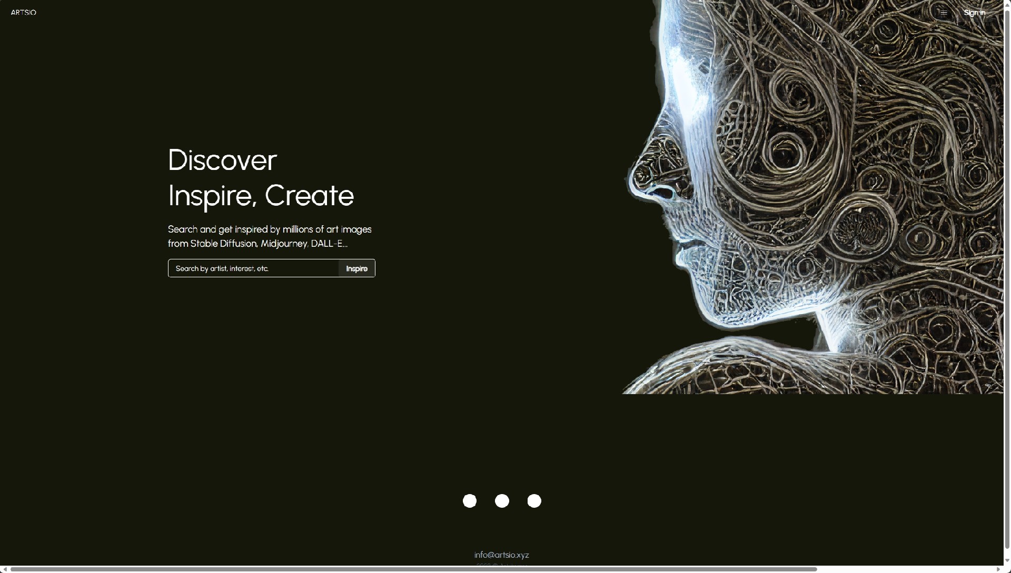The width and height of the screenshot is (1011, 573).
Task: Click the vertical scrollbar down arrow
Action: coord(1007,561)
